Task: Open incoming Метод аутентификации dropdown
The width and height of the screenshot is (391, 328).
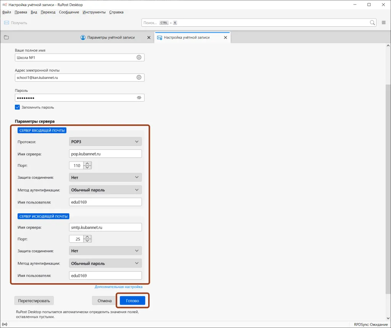Action: 105,190
